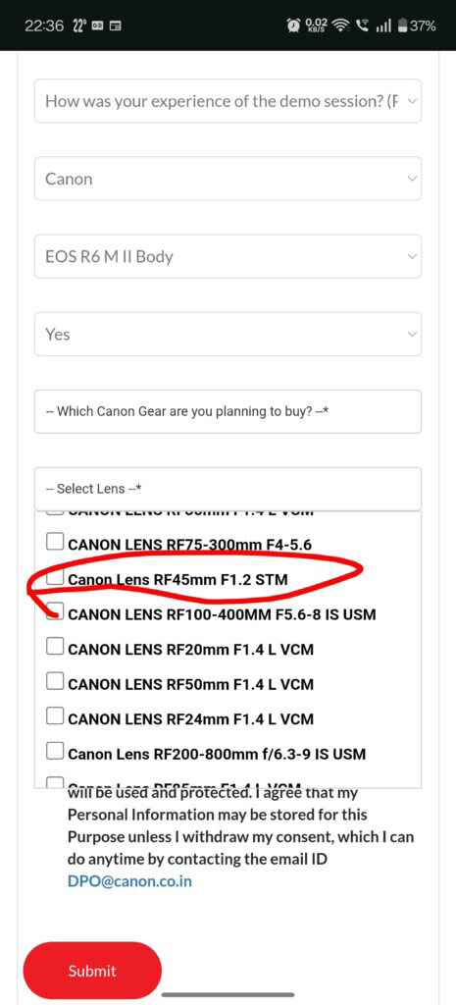Tap the 22° weather temperature icon

(79, 26)
